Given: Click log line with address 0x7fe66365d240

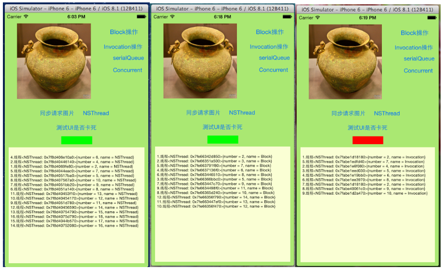Looking at the screenshot, I should pyautogui.click(x=216, y=193).
